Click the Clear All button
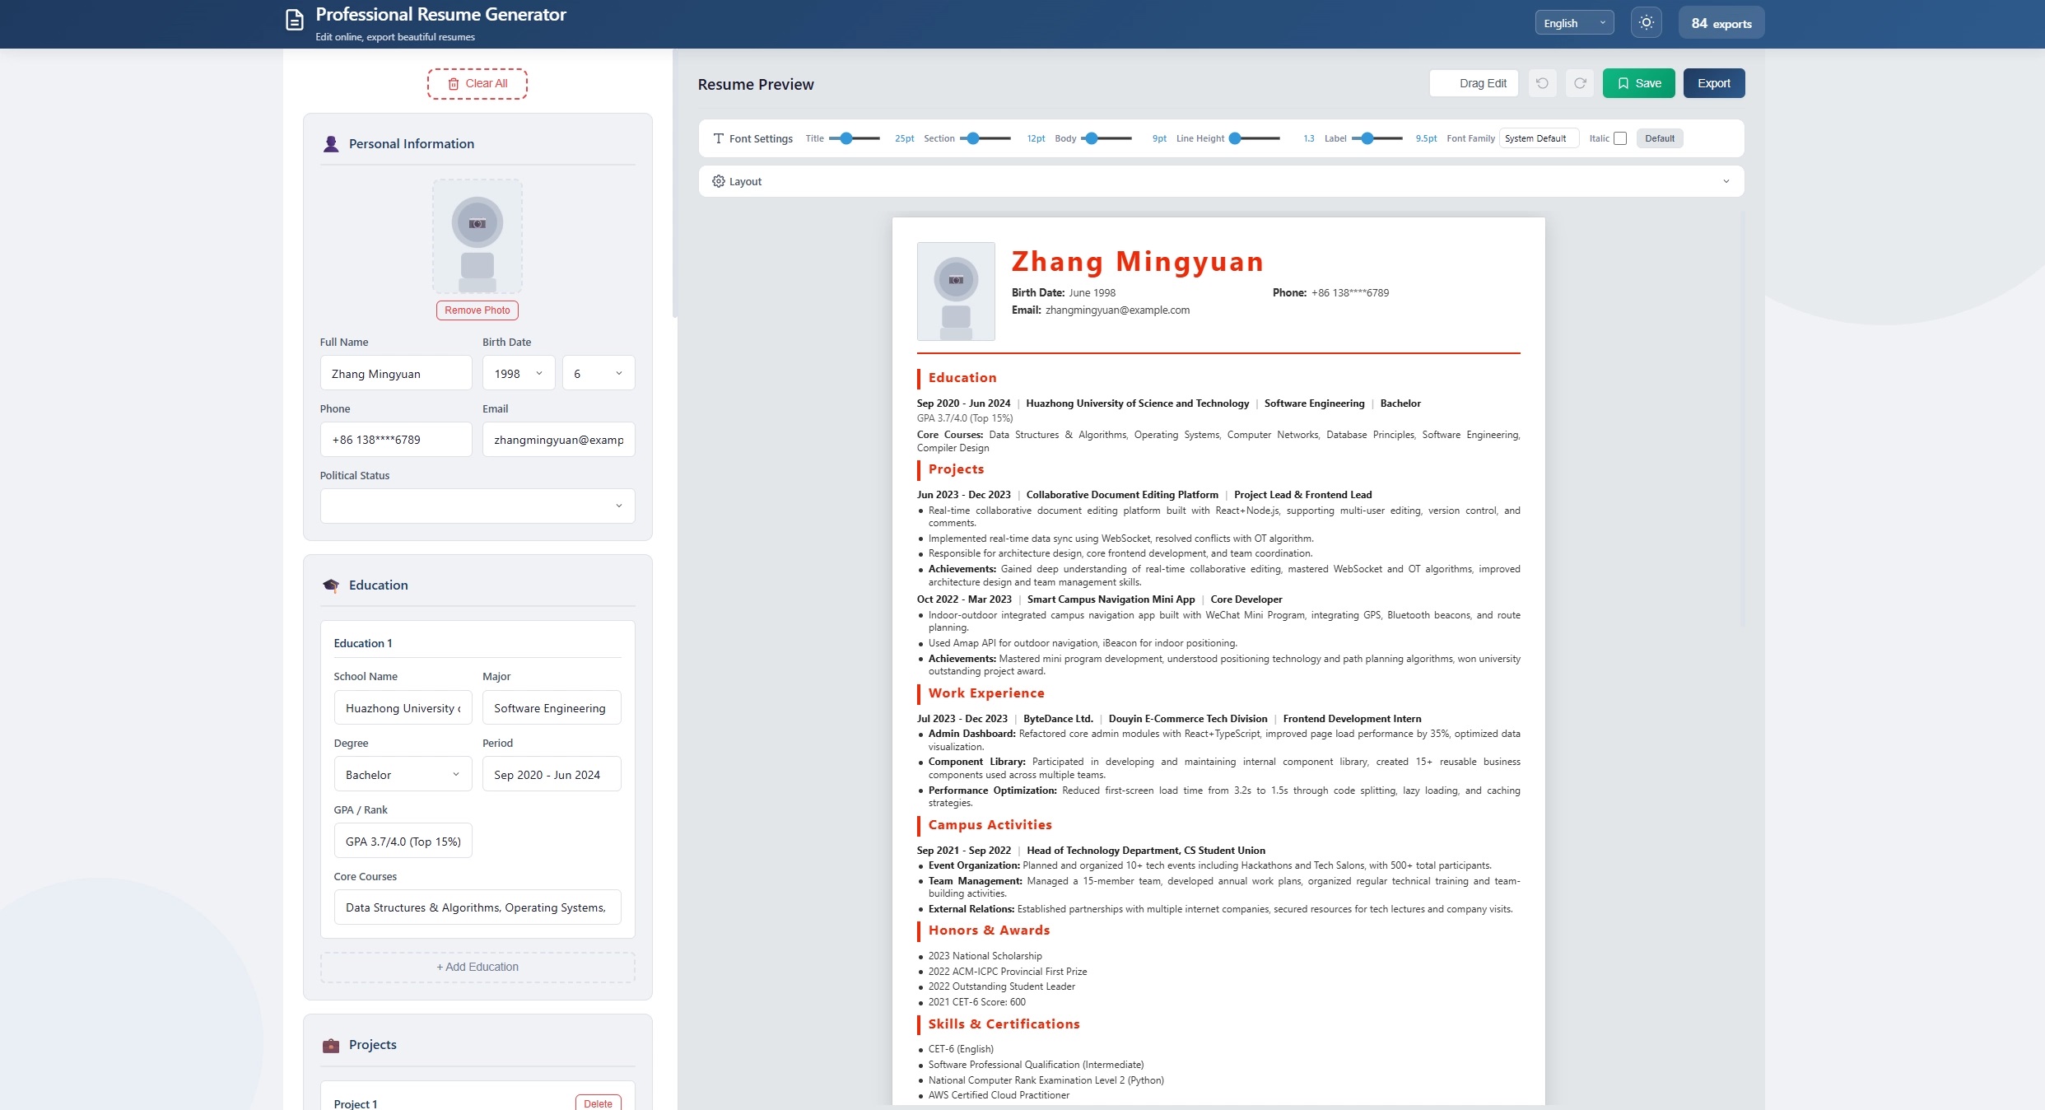The image size is (2045, 1110). point(477,84)
